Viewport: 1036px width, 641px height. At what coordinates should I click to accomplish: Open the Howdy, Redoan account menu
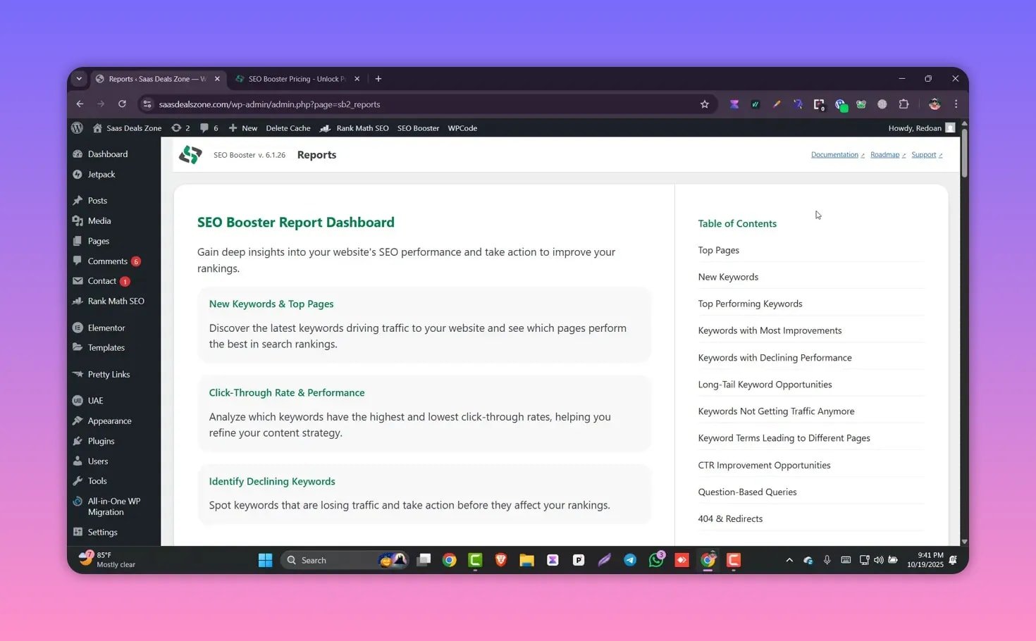(x=915, y=127)
